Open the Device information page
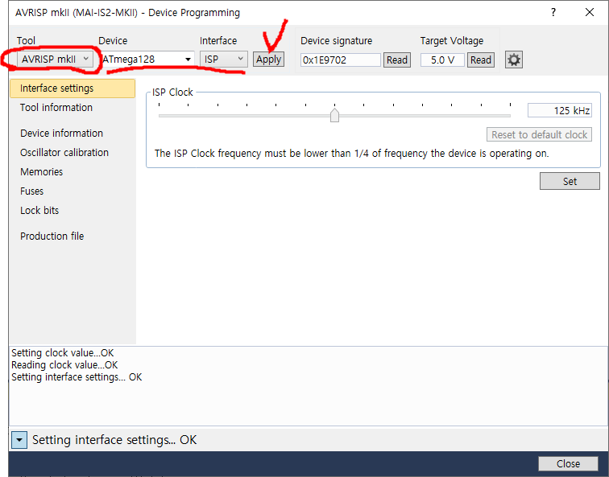 (x=61, y=133)
